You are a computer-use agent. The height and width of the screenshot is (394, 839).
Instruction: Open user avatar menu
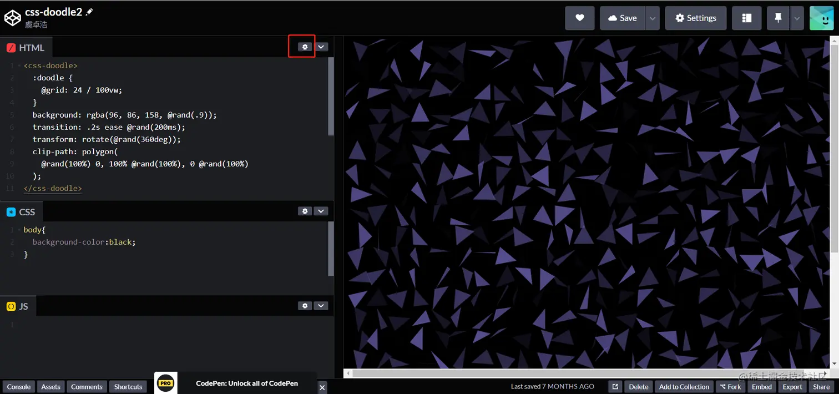pyautogui.click(x=822, y=18)
